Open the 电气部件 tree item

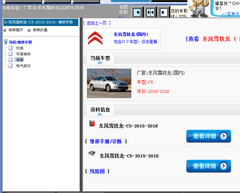click(23, 66)
